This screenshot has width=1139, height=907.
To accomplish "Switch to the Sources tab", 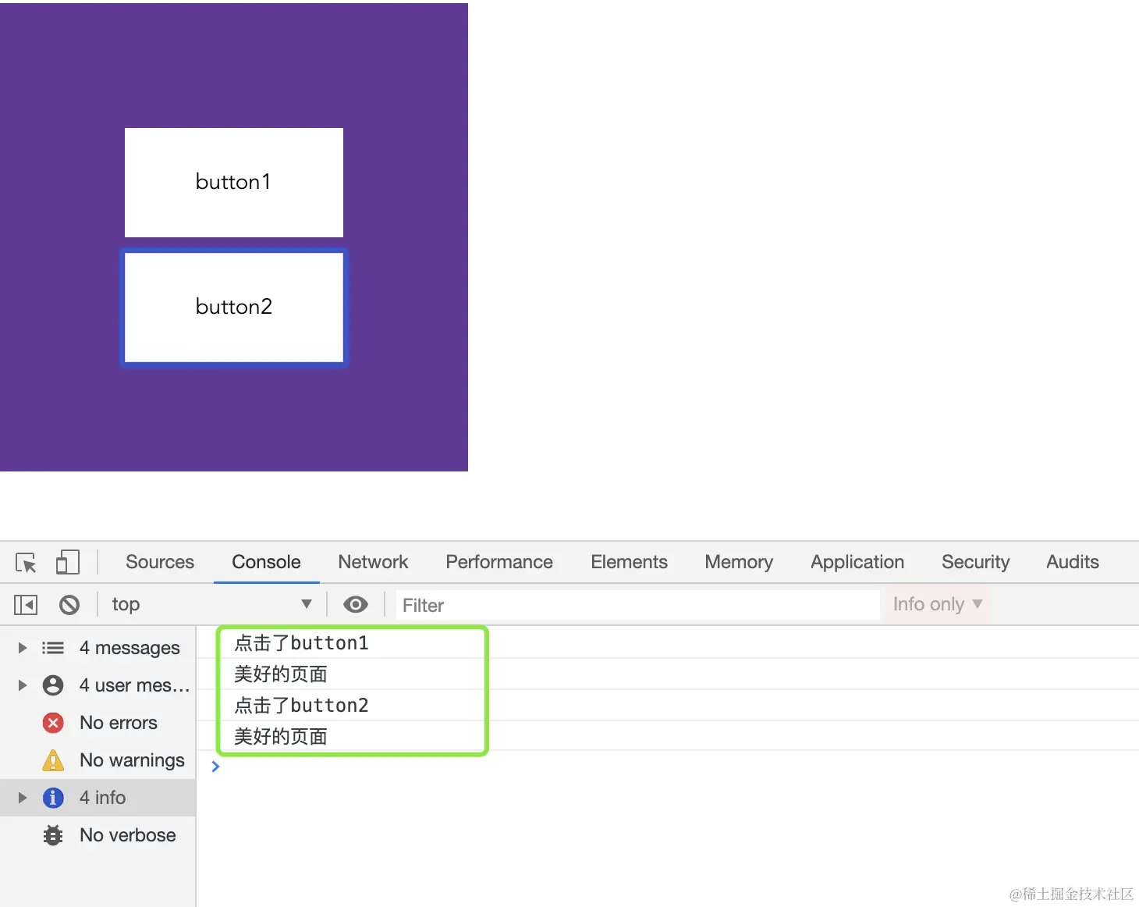I will tap(160, 562).
